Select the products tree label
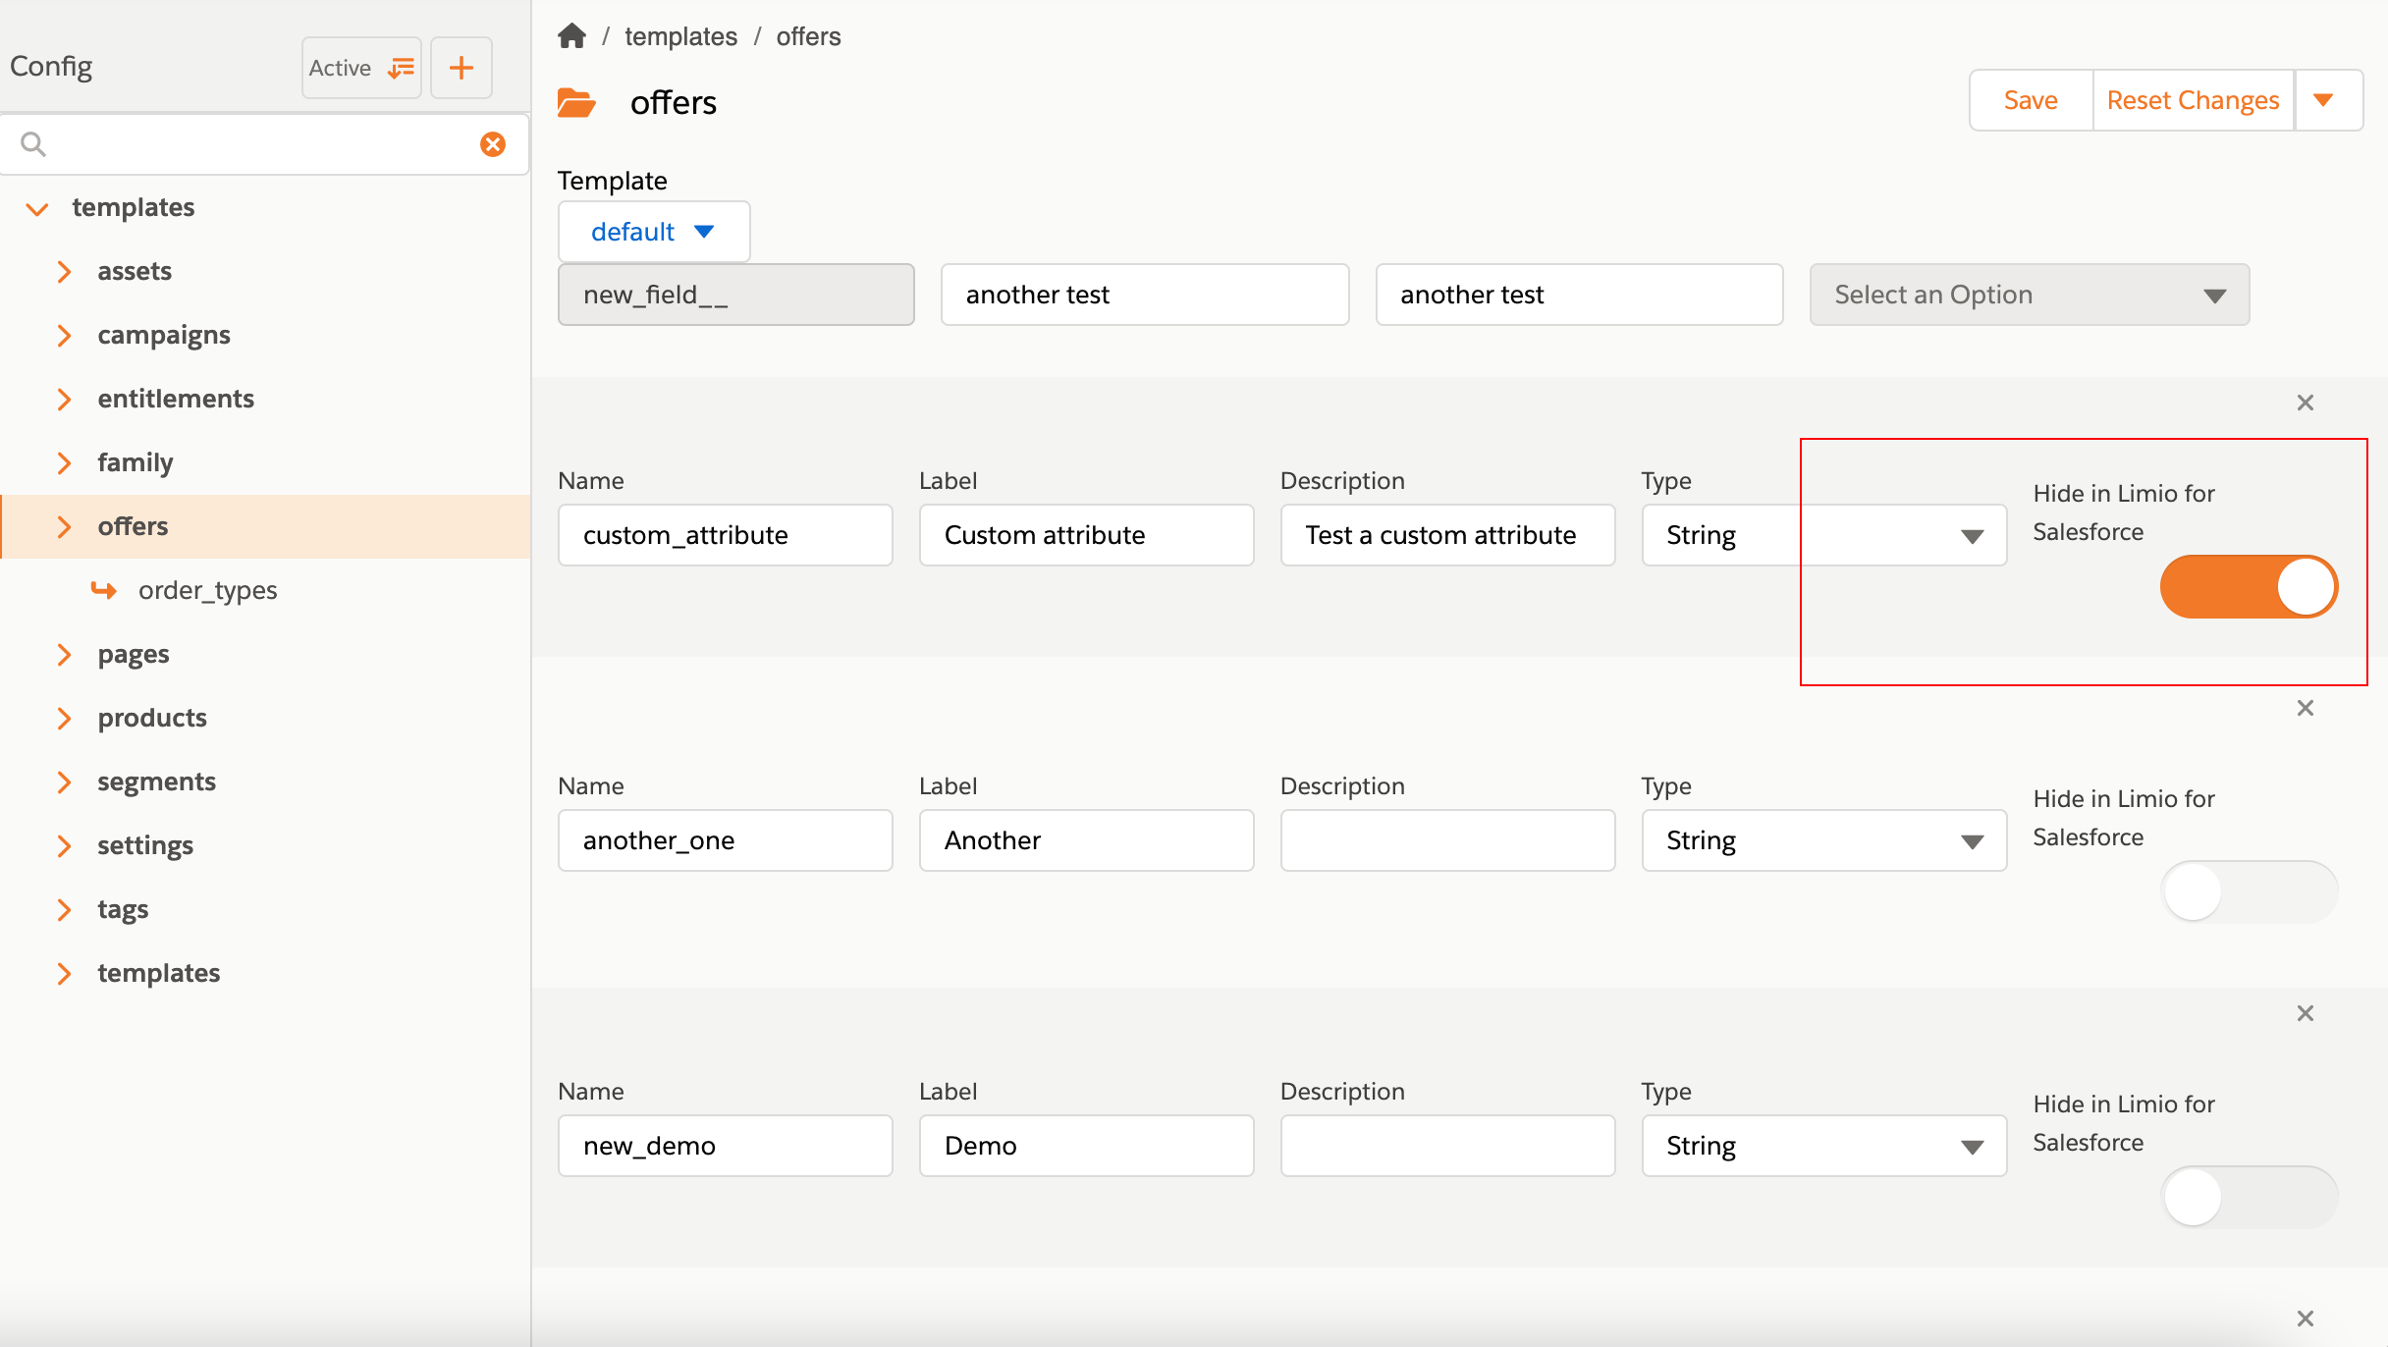This screenshot has width=2388, height=1347. 152,718
